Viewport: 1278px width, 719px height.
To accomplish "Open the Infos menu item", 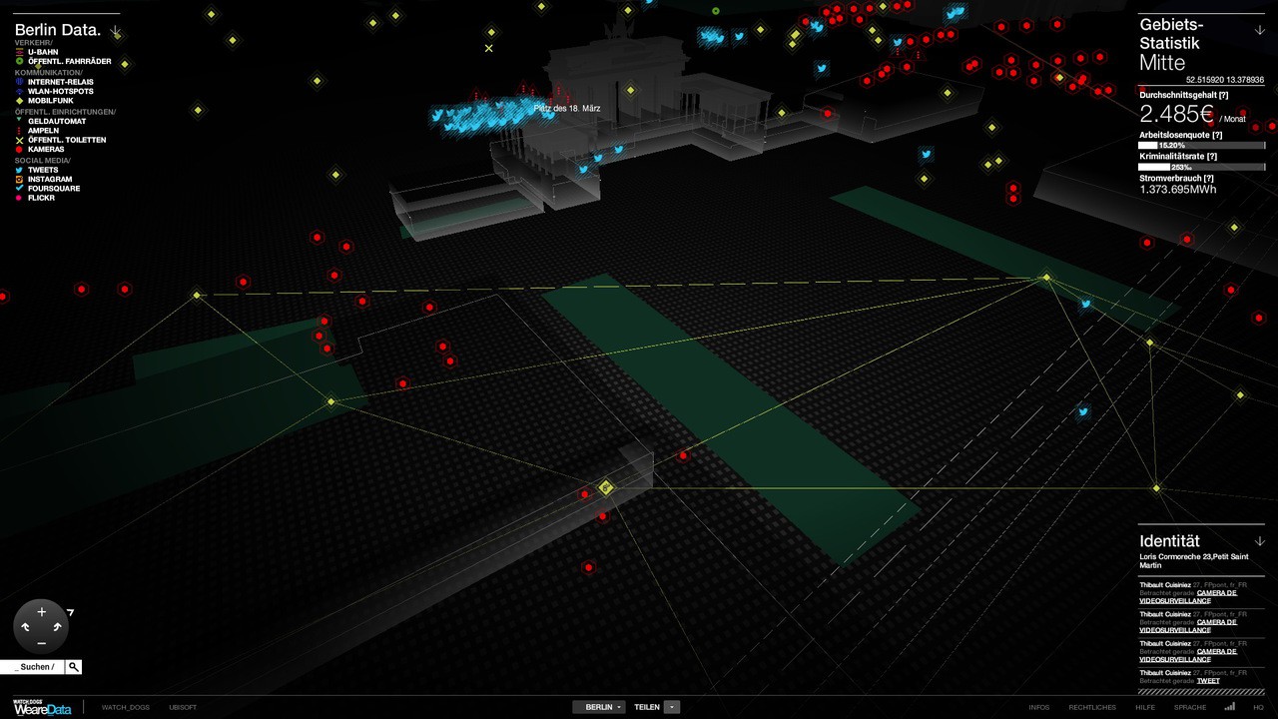I will coord(1039,707).
